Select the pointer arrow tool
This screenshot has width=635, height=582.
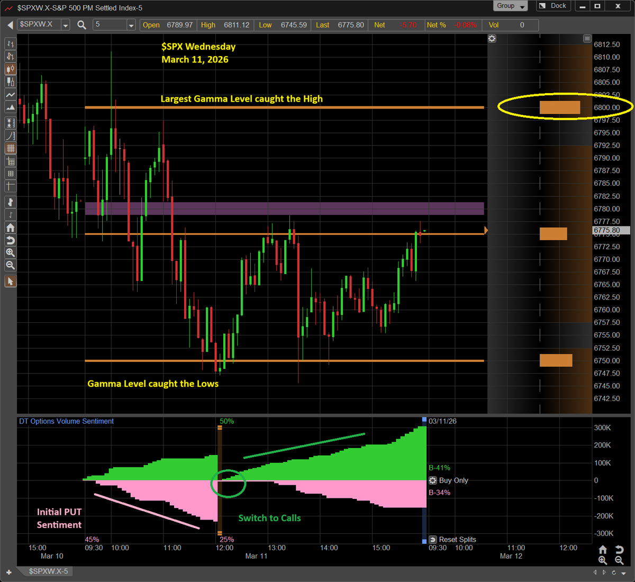click(x=10, y=281)
